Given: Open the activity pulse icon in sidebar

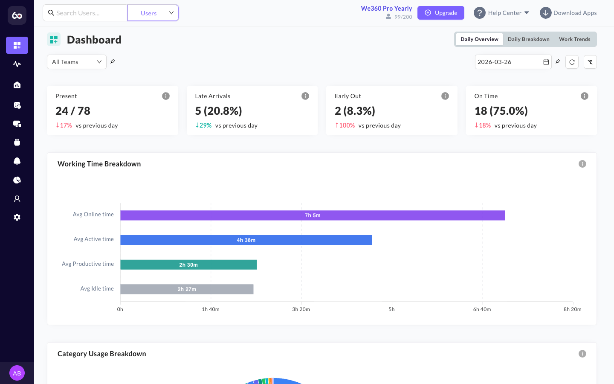Looking at the screenshot, I should [x=17, y=64].
